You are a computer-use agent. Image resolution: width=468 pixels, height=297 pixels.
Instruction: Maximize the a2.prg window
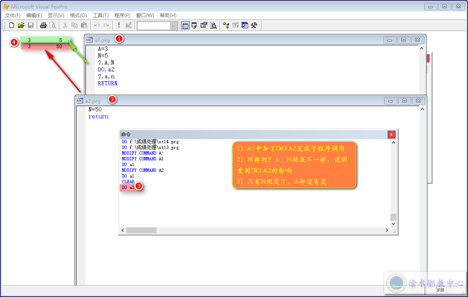coord(404,101)
